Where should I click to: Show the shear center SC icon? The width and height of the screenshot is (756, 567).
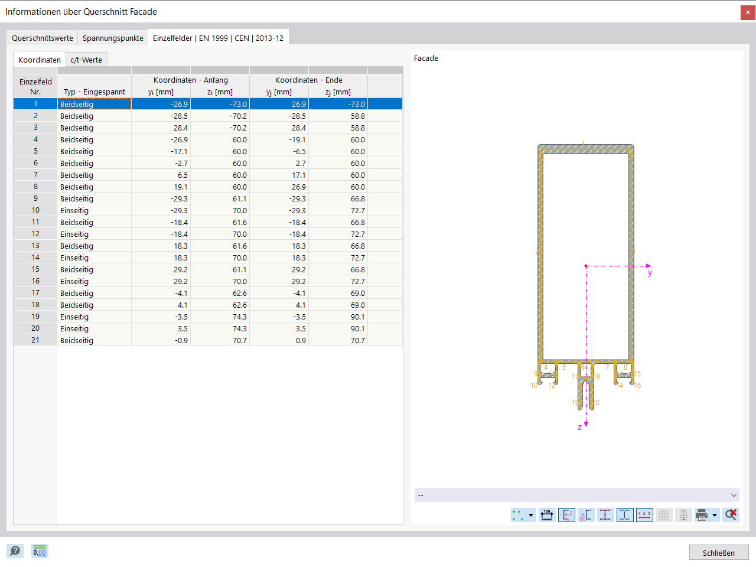click(586, 515)
